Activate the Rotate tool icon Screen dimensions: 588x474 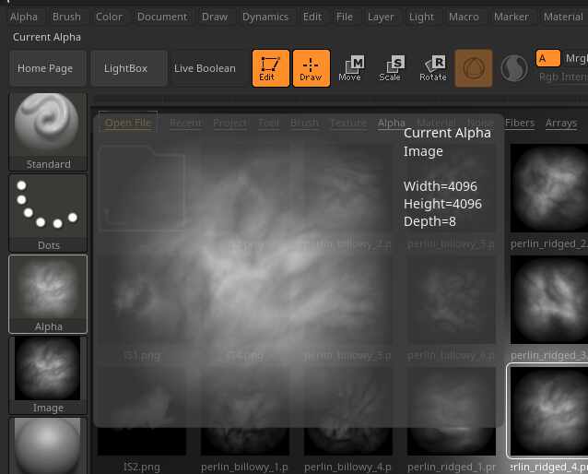433,68
